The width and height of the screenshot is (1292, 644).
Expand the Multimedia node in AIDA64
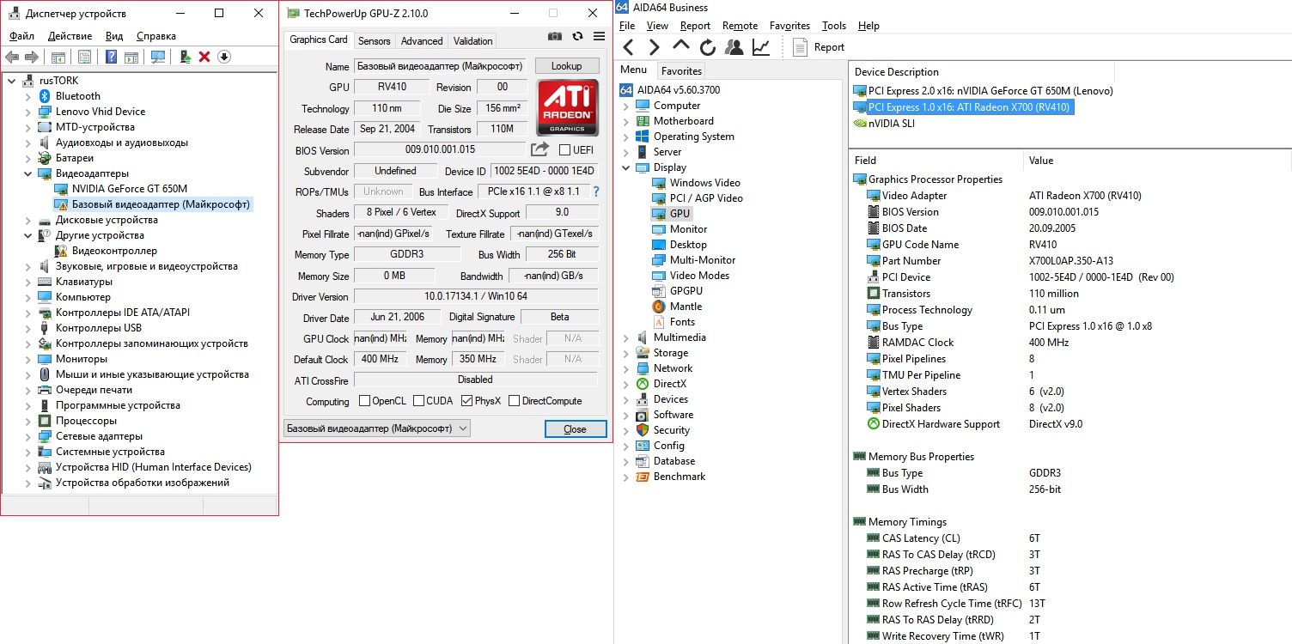click(625, 337)
